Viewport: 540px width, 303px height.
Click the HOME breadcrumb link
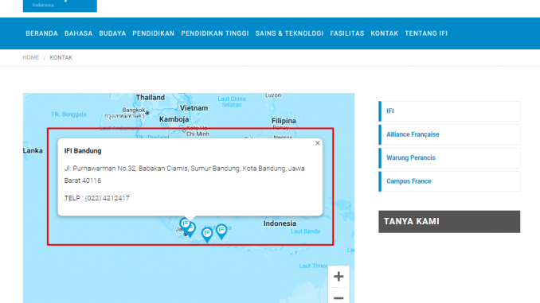coord(31,57)
